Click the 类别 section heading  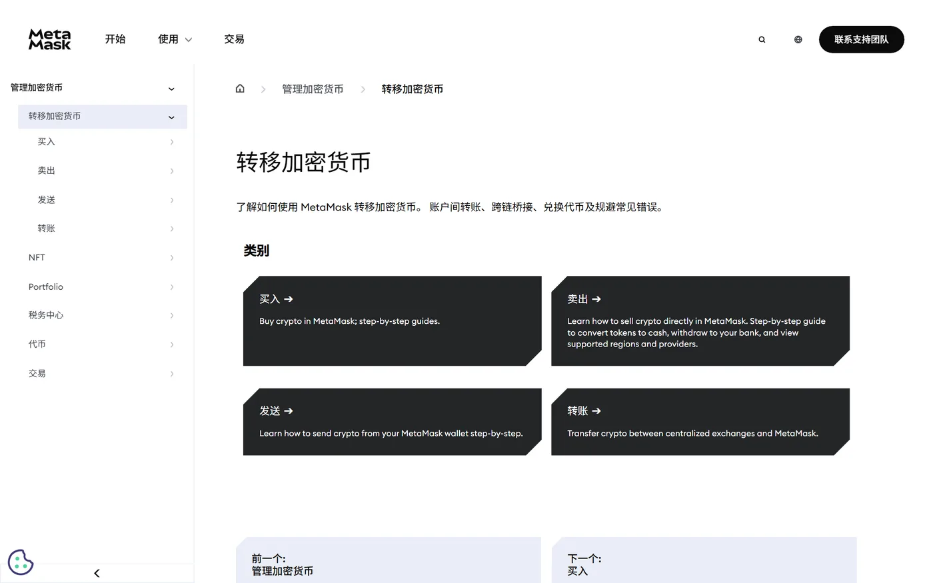(257, 251)
